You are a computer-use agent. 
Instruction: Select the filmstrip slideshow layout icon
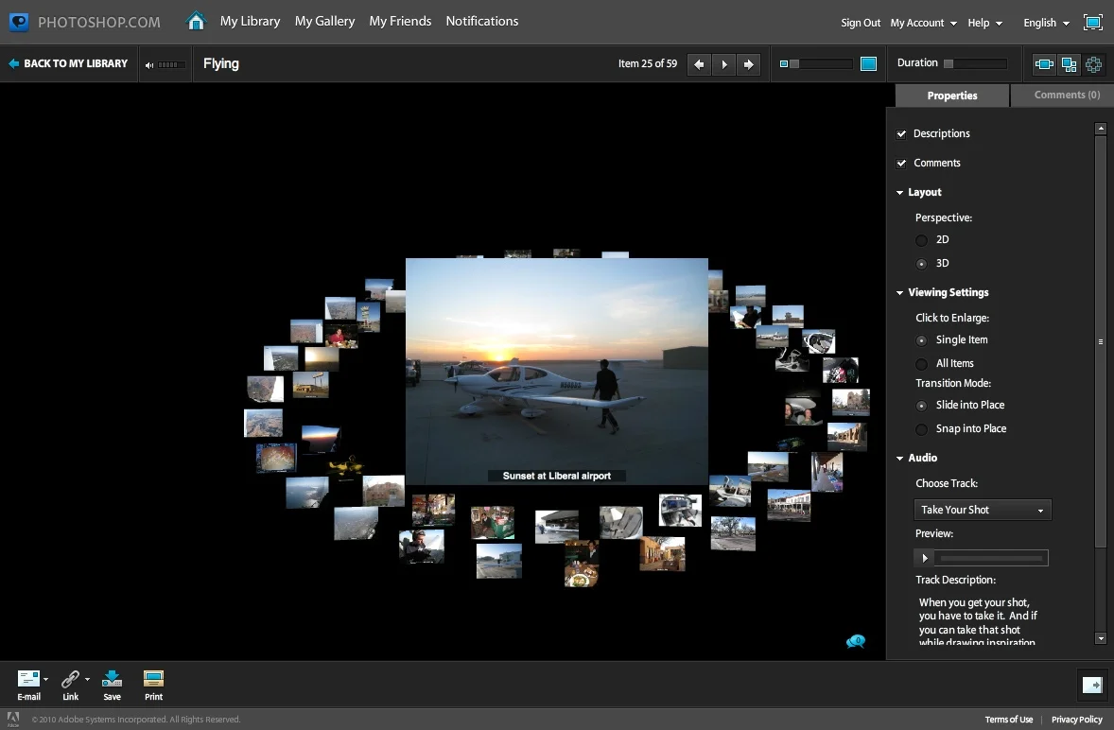[x=1044, y=64]
